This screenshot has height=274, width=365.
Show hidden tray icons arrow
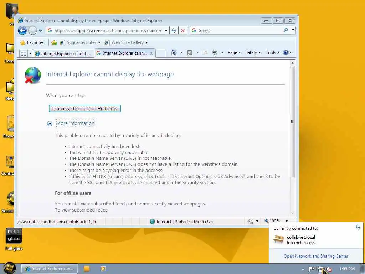click(x=303, y=269)
